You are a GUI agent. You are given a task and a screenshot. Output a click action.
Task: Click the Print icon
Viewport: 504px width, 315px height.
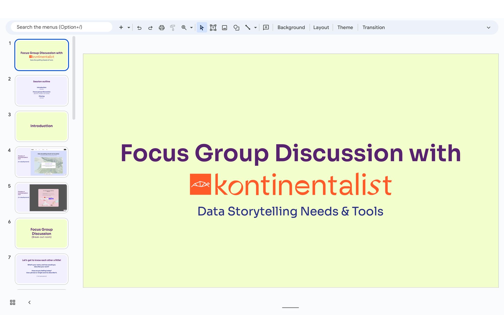coord(162,27)
